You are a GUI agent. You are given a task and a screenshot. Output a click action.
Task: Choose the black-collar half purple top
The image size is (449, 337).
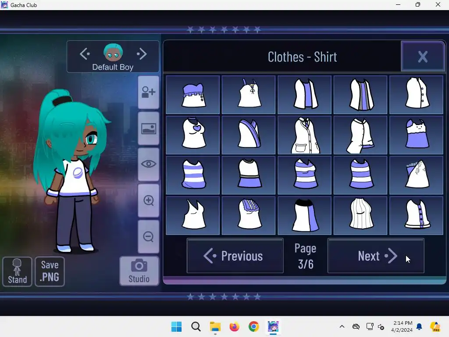pyautogui.click(x=305, y=215)
